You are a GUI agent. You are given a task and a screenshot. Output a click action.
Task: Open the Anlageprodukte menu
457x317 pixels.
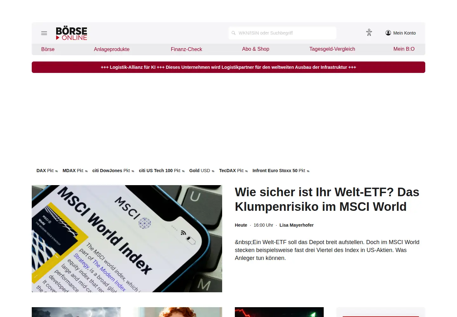pos(112,49)
